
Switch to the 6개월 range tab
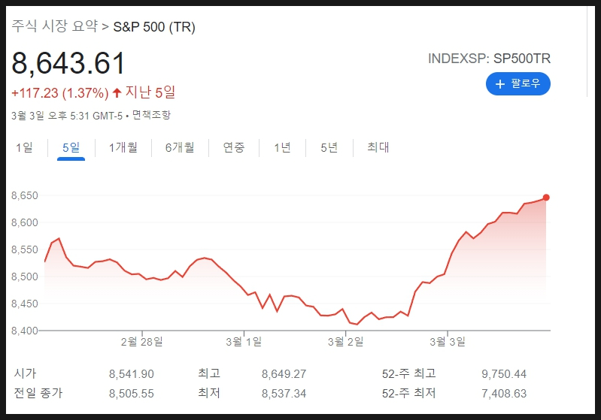pos(180,147)
